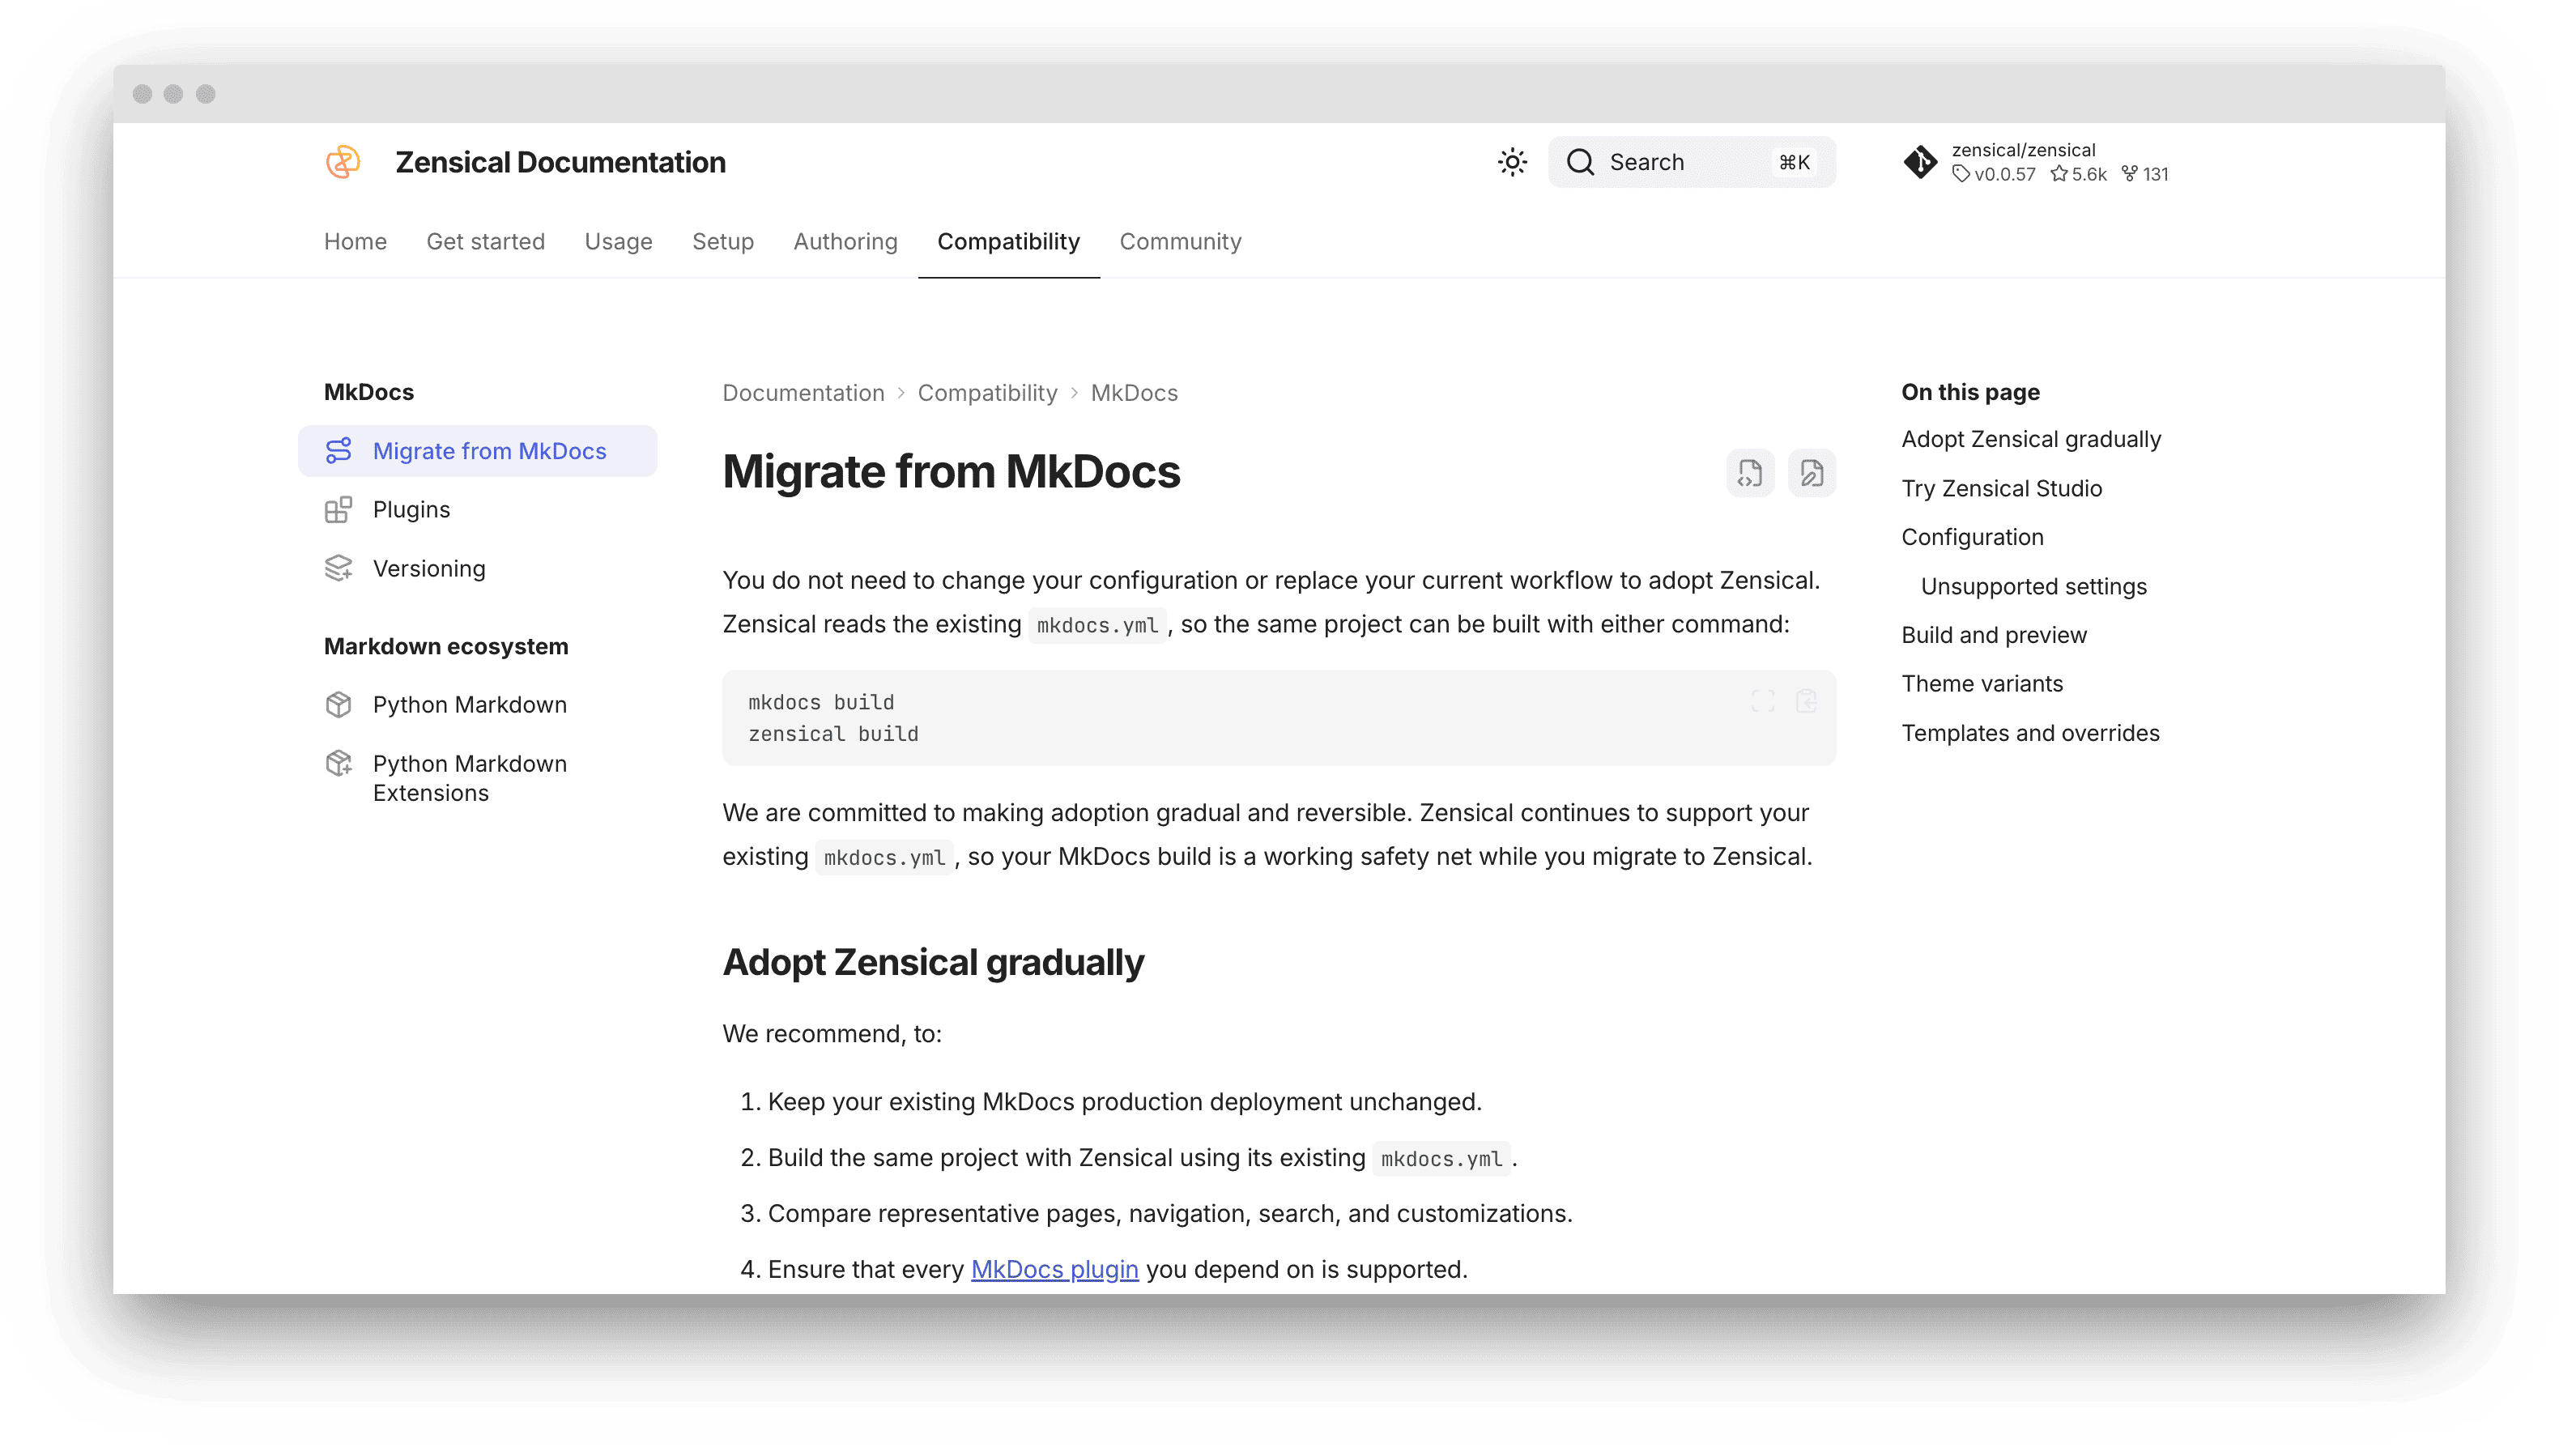Screen dimensions: 2559x1456
Task: Open the Get started tab
Action: 485,241
